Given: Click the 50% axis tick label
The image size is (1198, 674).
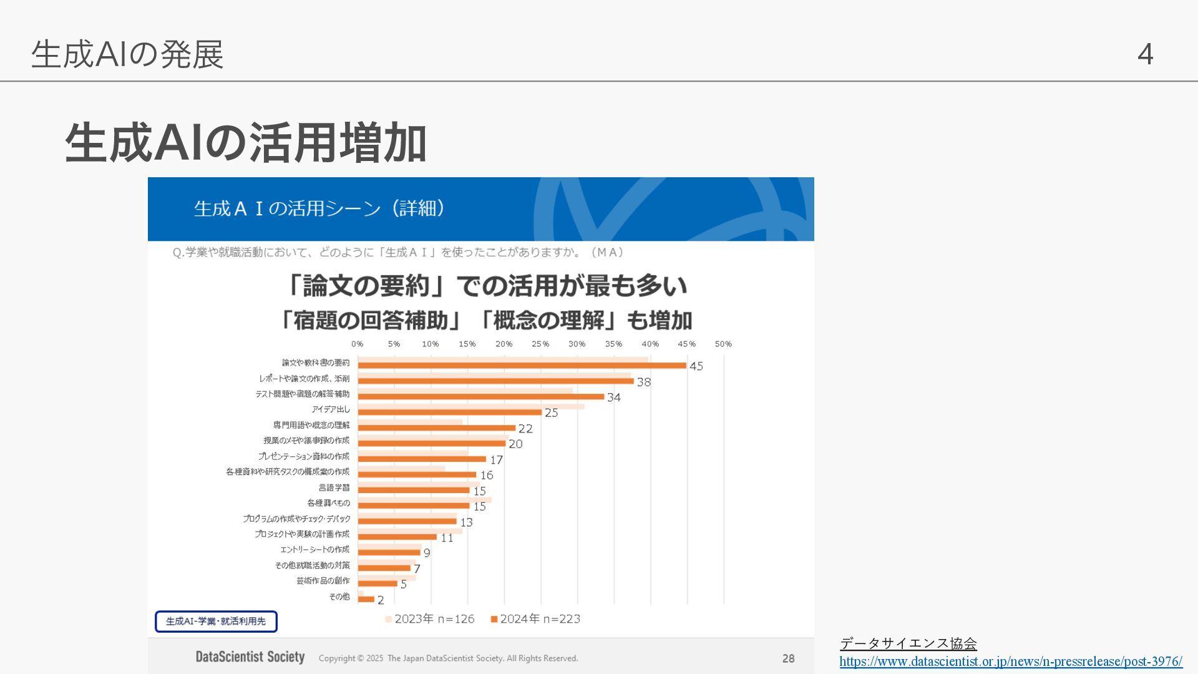Looking at the screenshot, I should (723, 344).
